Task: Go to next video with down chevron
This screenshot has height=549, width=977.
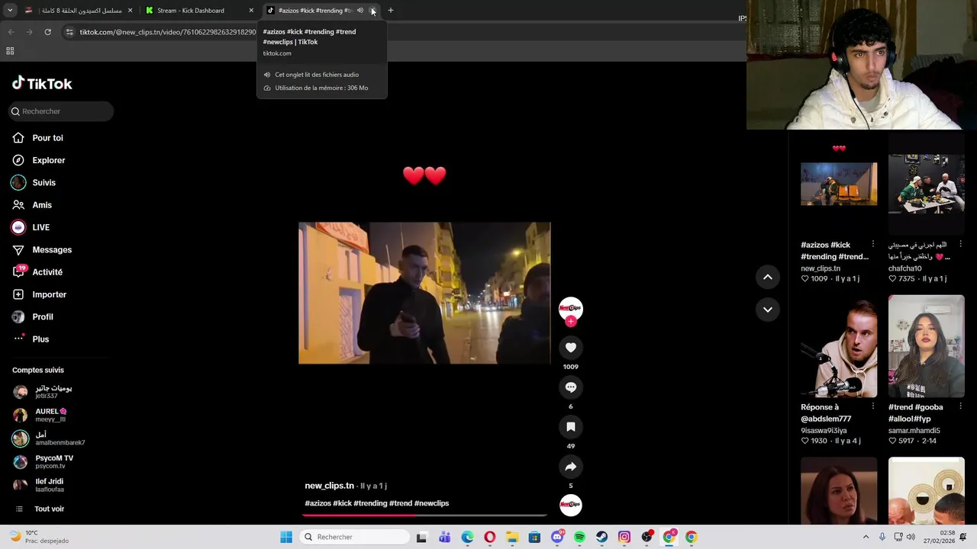Action: (x=768, y=310)
